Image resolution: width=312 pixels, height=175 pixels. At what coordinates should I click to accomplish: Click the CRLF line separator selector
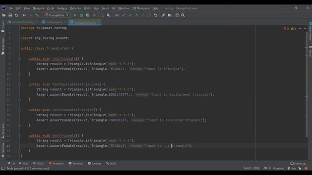256,168
